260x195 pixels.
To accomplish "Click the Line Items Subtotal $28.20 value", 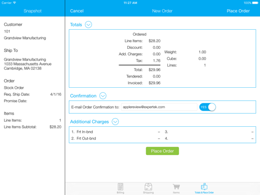I will point(55,127).
